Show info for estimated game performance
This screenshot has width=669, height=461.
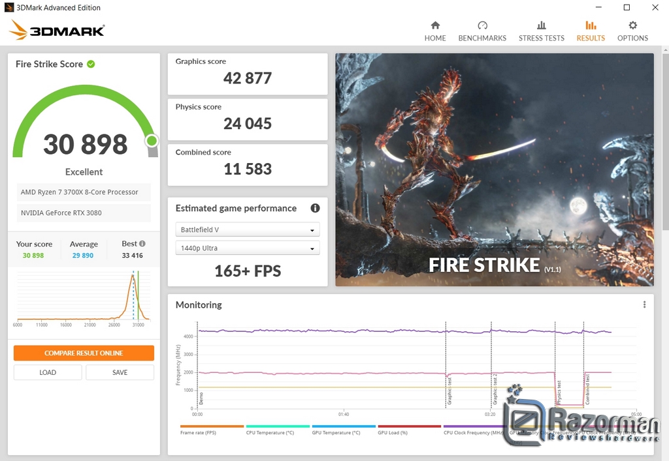click(x=315, y=208)
